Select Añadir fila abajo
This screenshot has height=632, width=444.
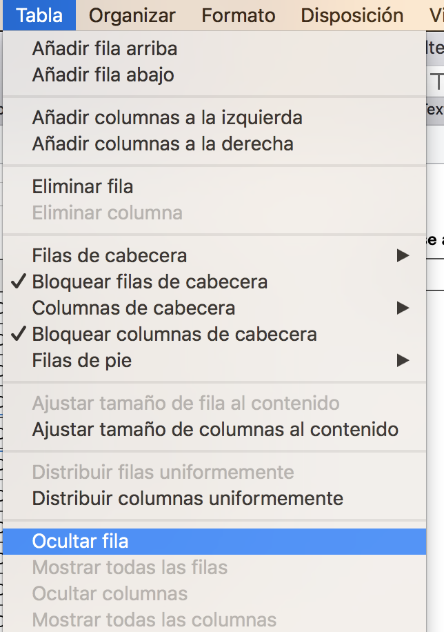[103, 75]
